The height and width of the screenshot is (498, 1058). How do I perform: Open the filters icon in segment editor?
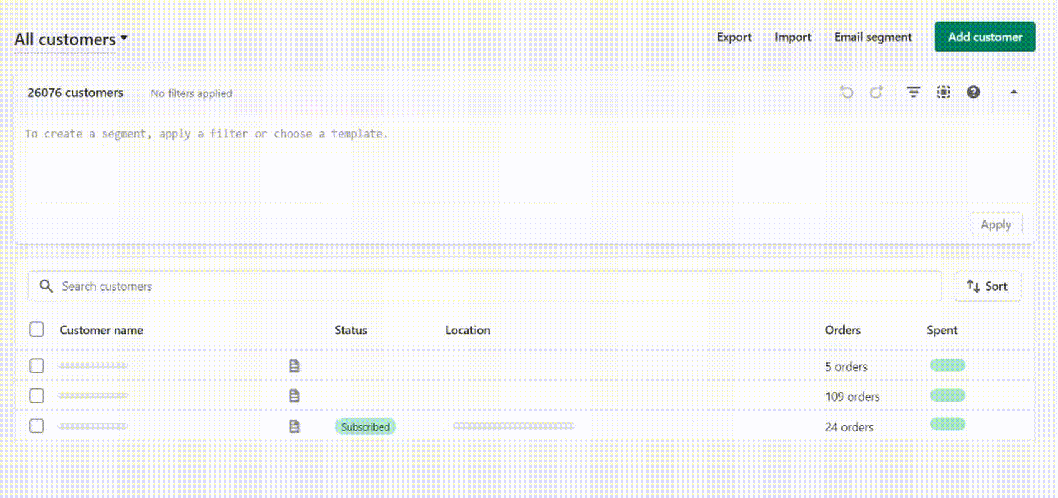(x=913, y=92)
